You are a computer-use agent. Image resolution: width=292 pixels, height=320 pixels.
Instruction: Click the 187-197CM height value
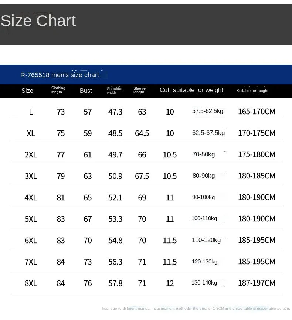coord(257,283)
